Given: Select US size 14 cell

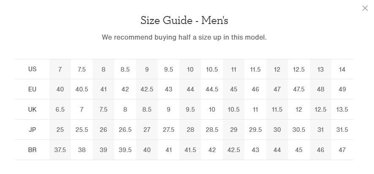Looking at the screenshot, I should pos(342,69).
